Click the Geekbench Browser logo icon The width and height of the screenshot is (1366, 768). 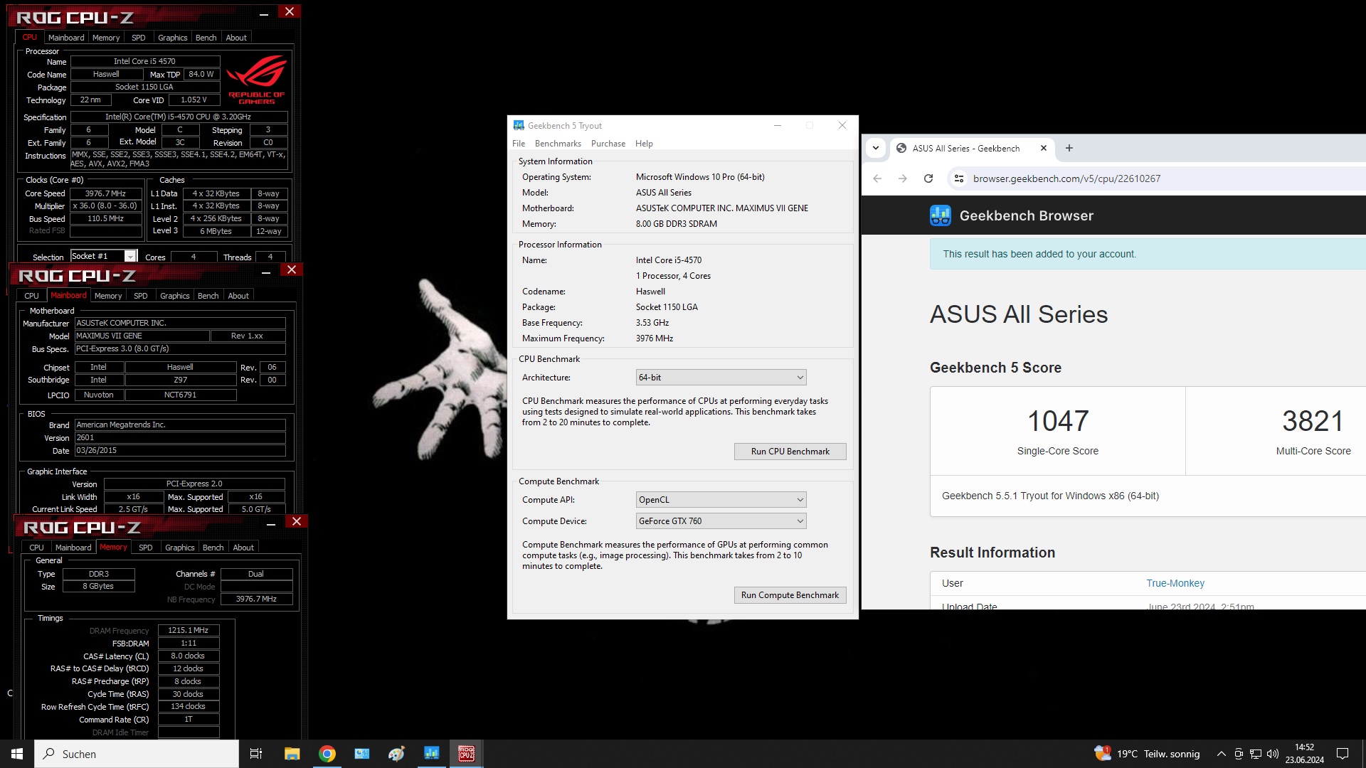coord(941,215)
